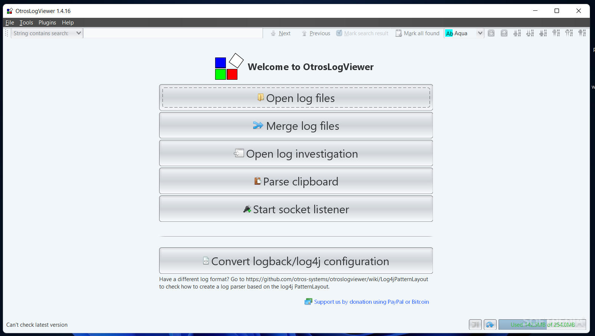The width and height of the screenshot is (595, 336).
Task: Click the blue curved-arrow status bar icon
Action: coord(490,325)
